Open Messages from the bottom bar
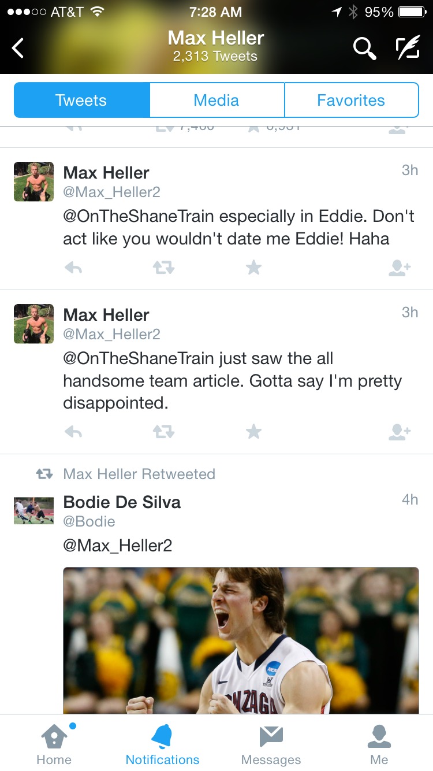 click(x=271, y=744)
